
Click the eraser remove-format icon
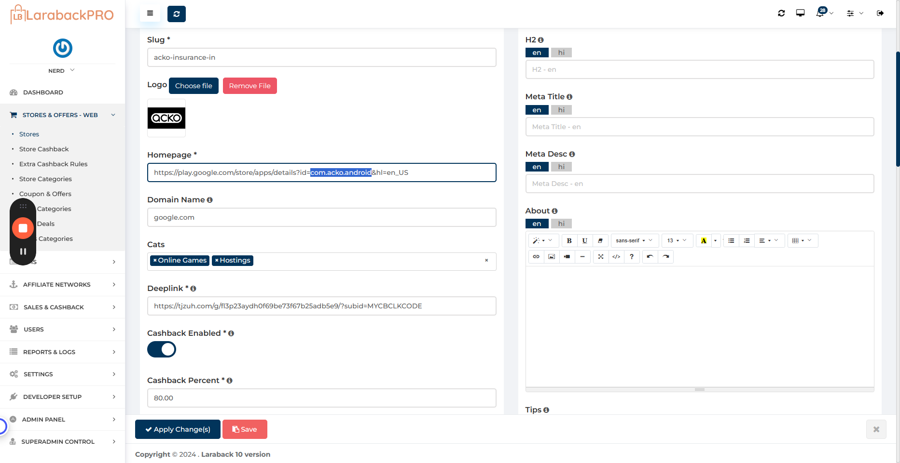(x=600, y=240)
